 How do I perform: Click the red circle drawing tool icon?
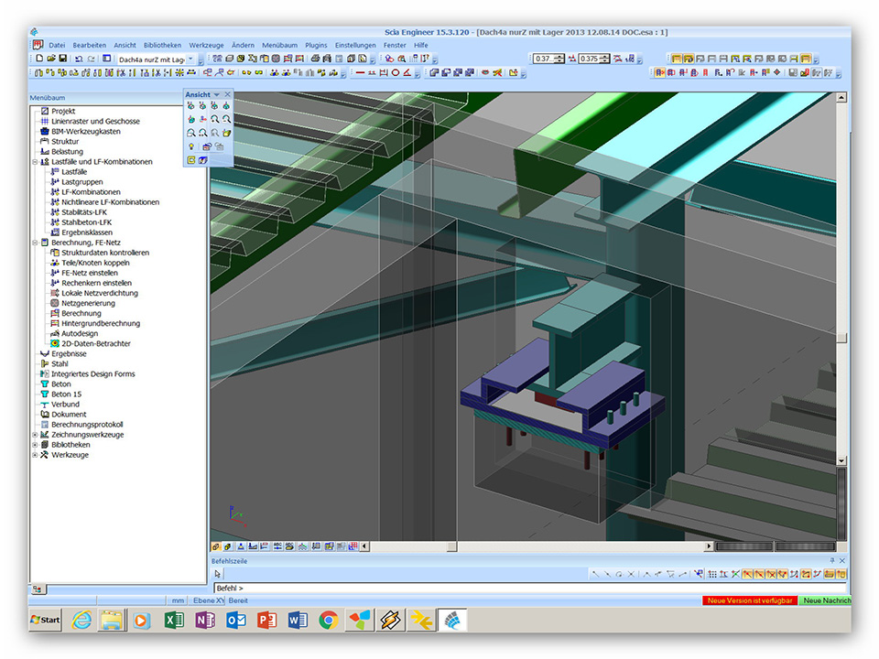coord(396,72)
